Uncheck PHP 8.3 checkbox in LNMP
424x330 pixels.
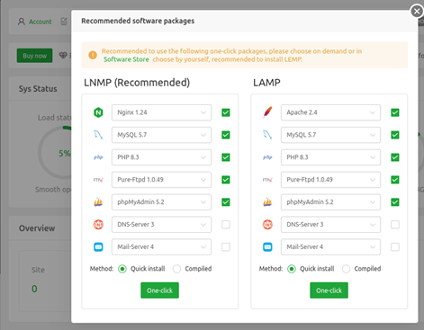(226, 157)
